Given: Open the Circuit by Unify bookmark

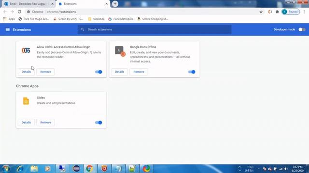Looking at the screenshot, I should (69, 19).
